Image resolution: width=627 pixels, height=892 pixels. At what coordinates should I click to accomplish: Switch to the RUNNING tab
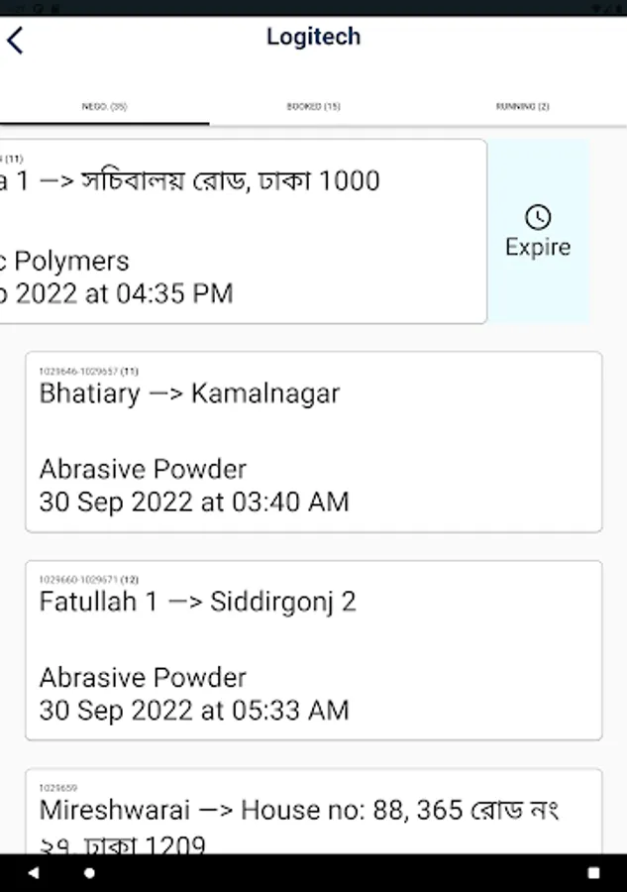(522, 106)
